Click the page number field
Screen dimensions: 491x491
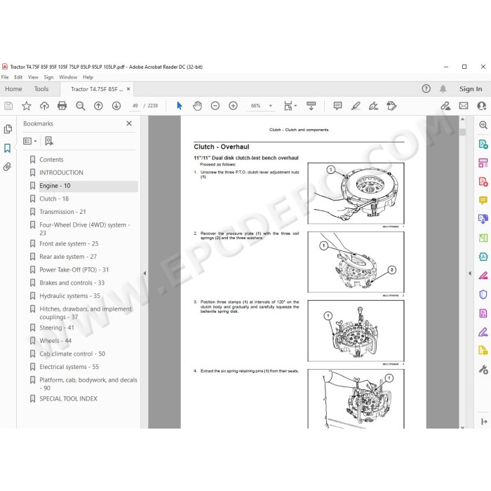(135, 106)
